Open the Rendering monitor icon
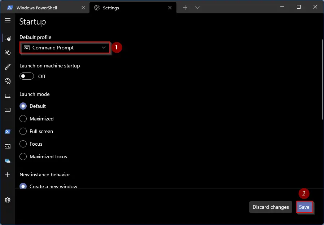This screenshot has height=225, width=324. coord(8,96)
